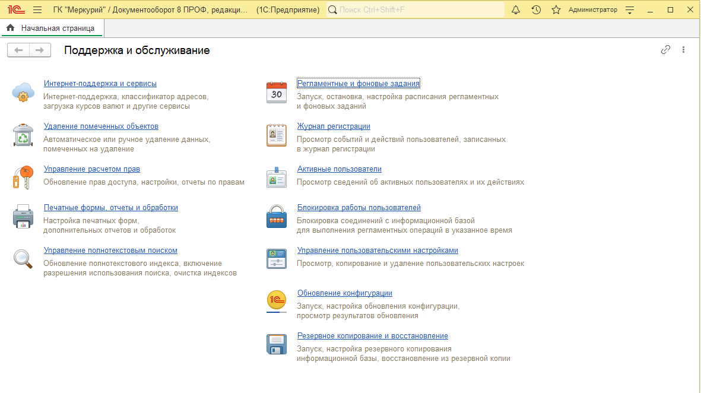Switch to Начальная страница tab
The image size is (701, 393).
[x=53, y=28]
